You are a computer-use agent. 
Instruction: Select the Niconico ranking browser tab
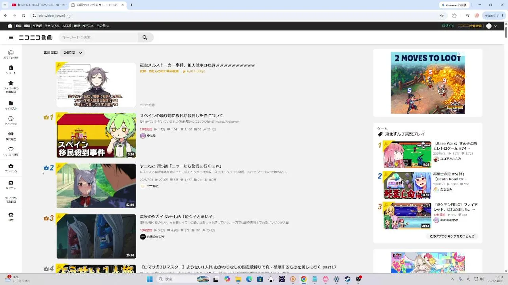tap(98, 5)
